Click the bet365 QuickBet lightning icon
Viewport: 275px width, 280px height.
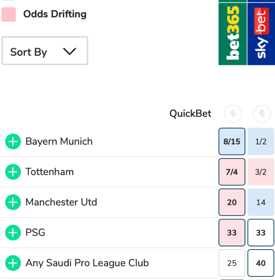[x=233, y=114]
